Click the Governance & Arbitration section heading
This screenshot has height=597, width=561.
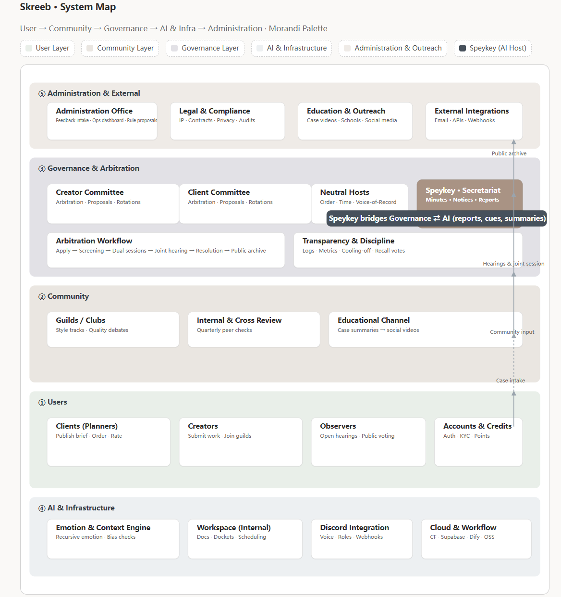(89, 168)
